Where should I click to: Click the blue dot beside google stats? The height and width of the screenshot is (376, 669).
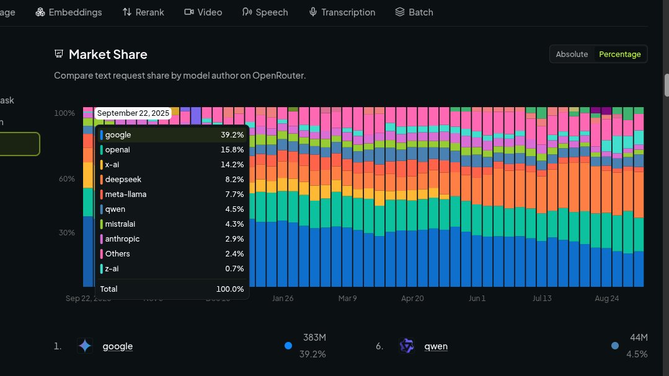[x=288, y=346]
